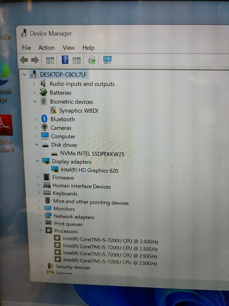This screenshot has width=229, height=306.
Task: Select the last i5-7200U processor entry
Action: (110, 262)
